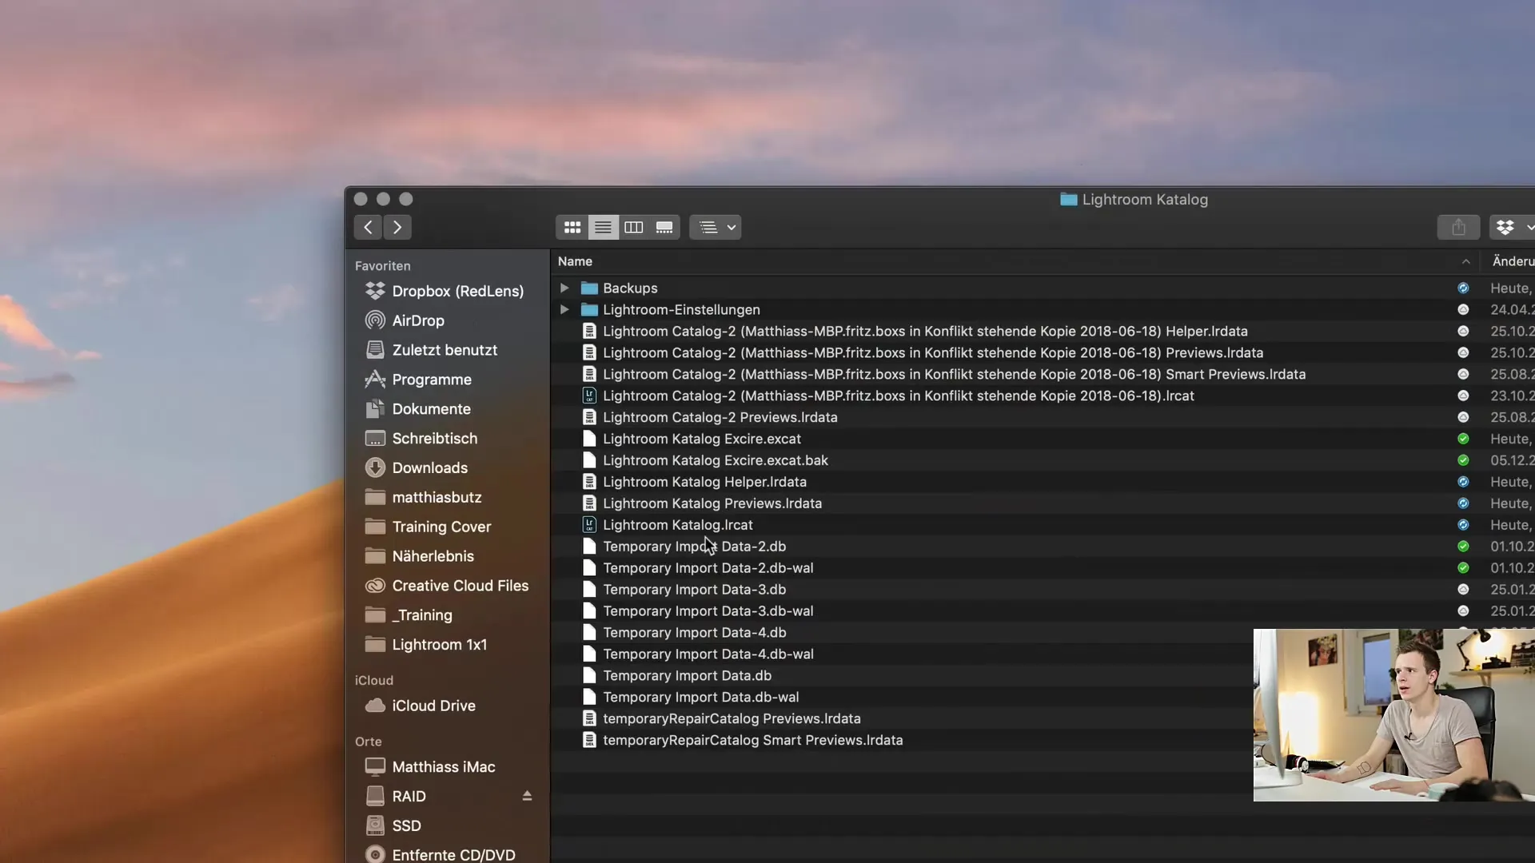Switch to list view mode

[603, 228]
